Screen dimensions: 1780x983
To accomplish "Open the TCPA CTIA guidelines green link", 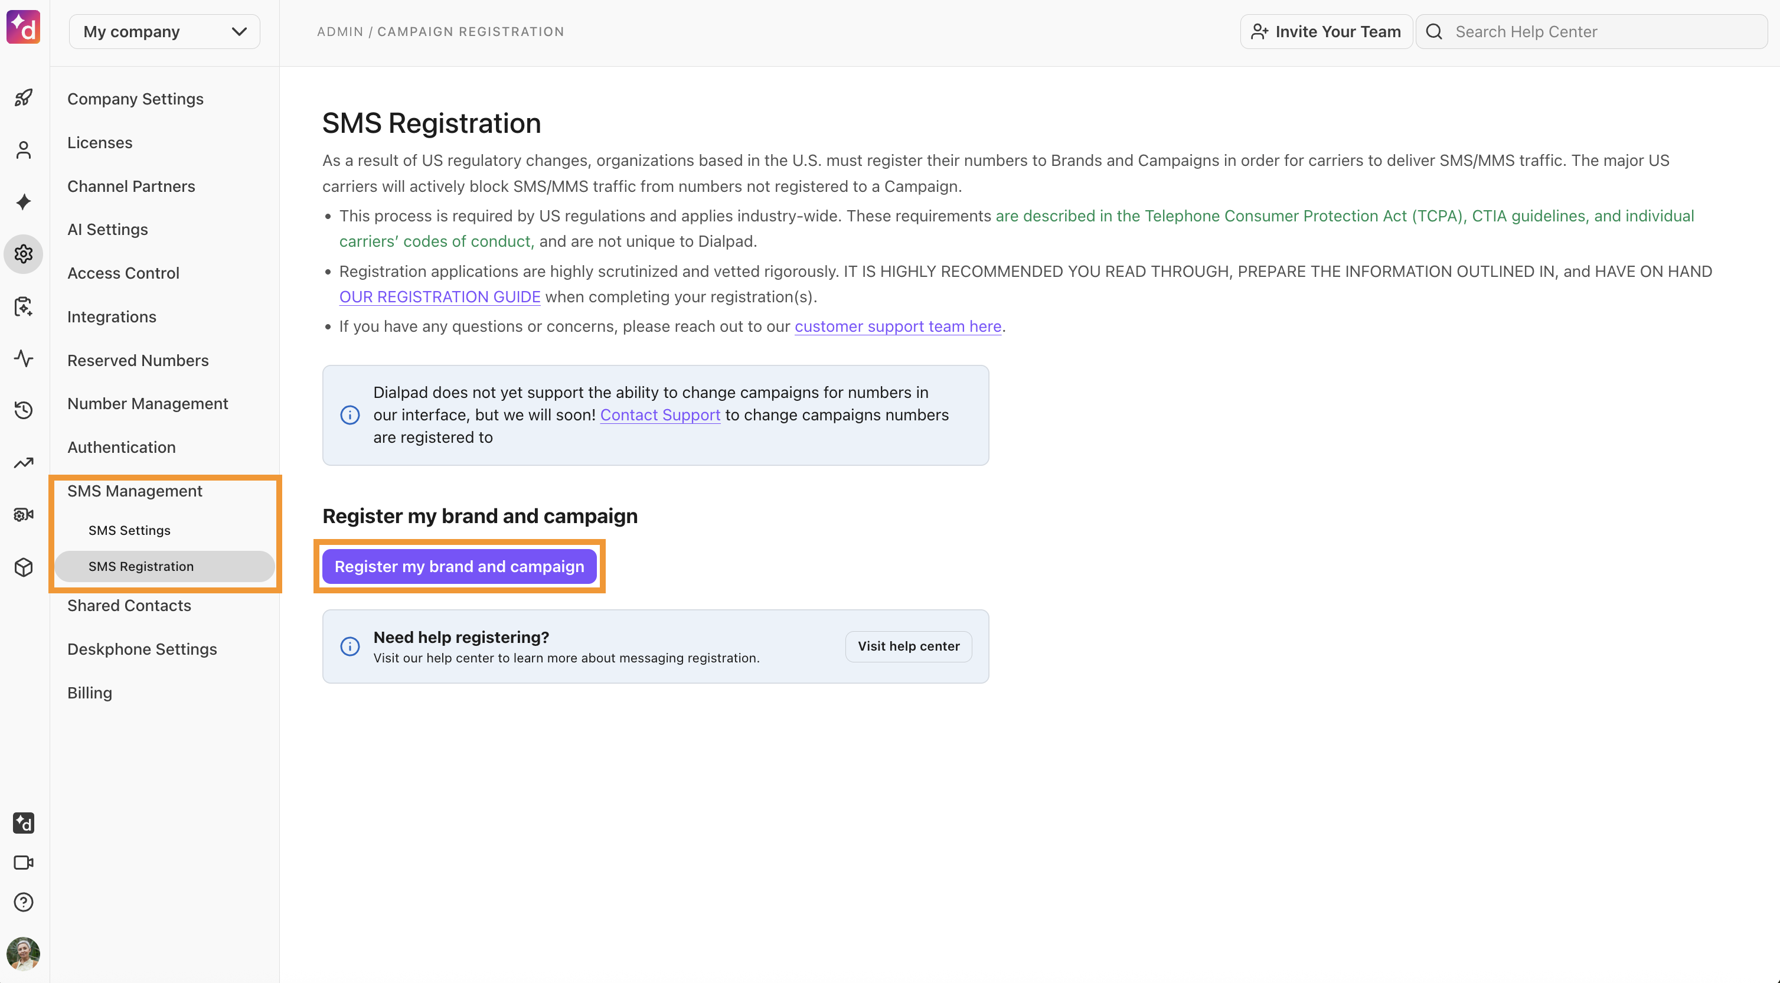I will click(x=1344, y=216).
